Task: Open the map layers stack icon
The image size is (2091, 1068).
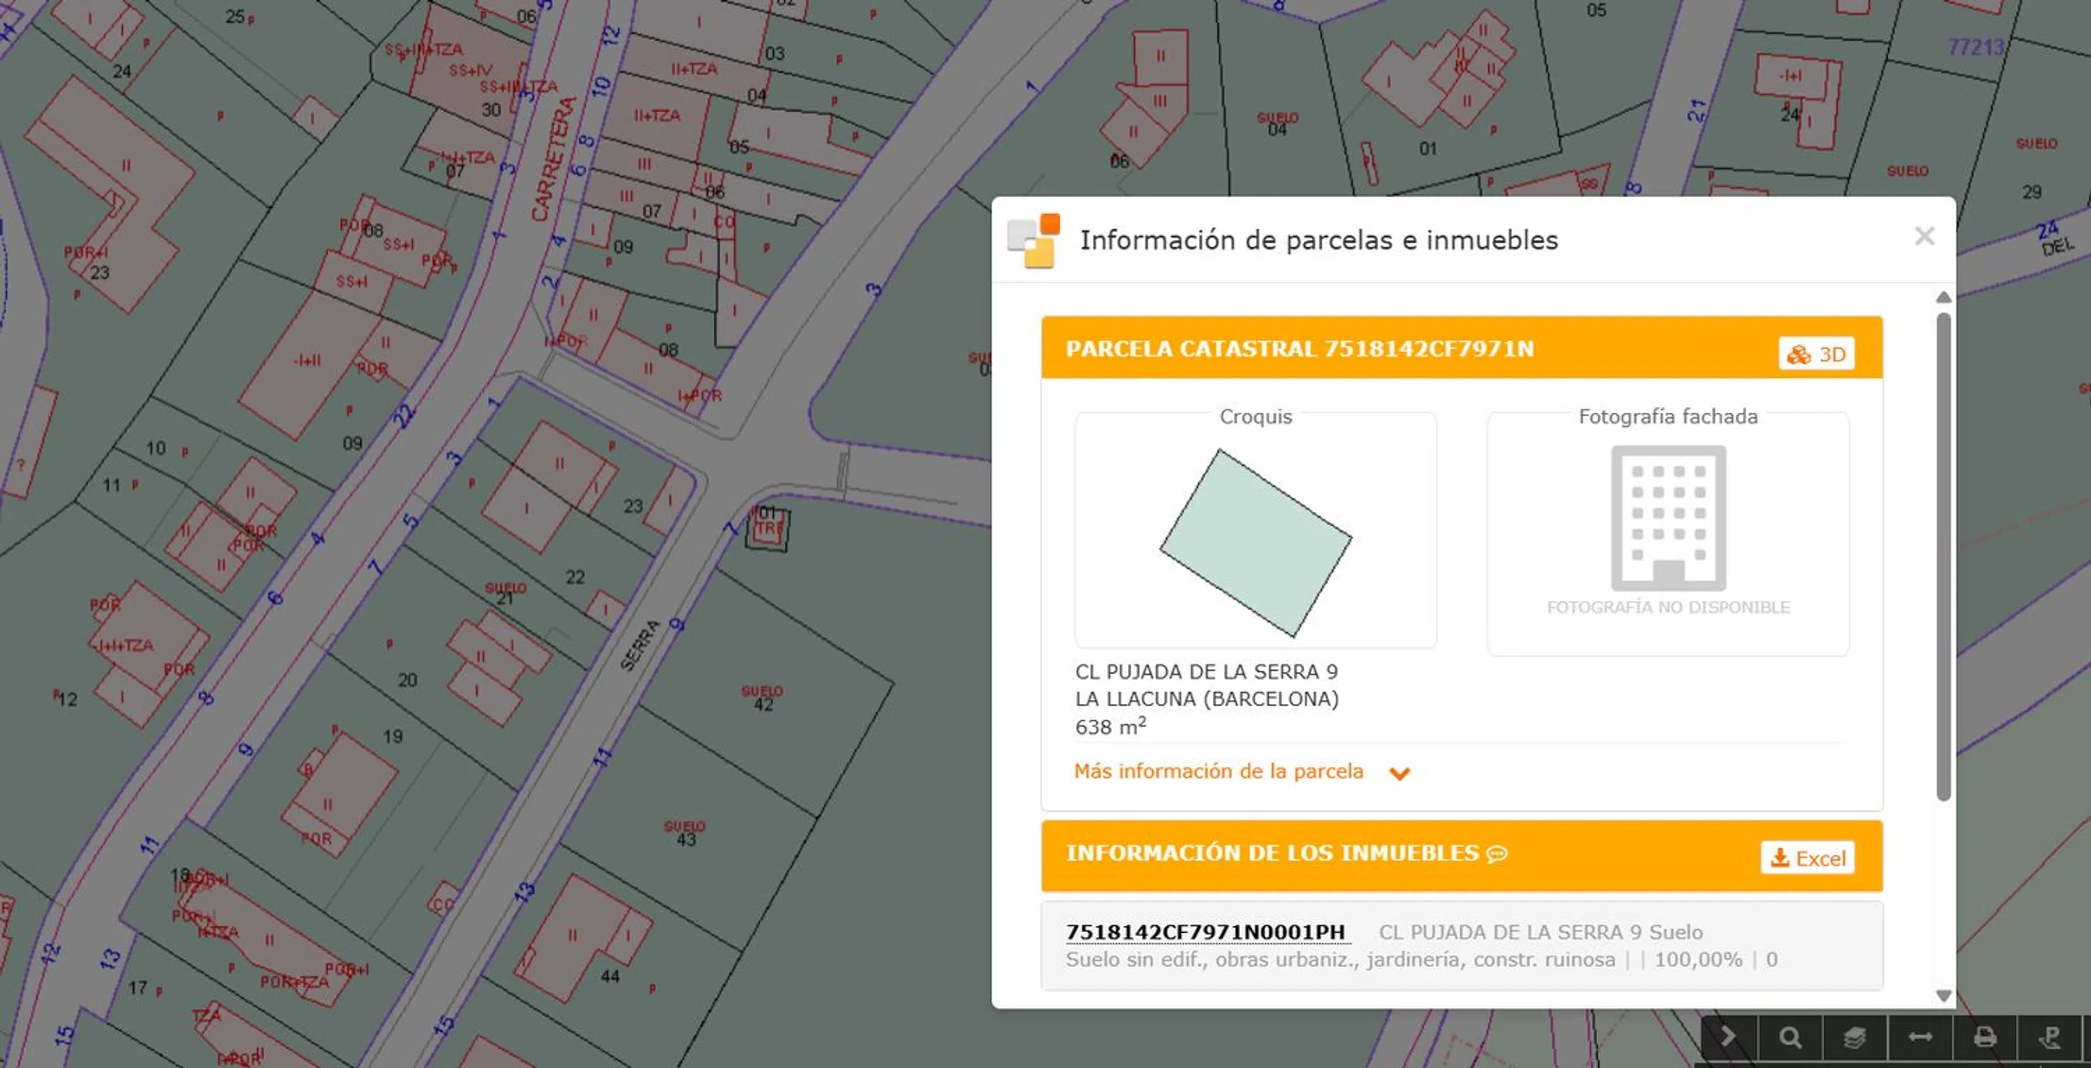Action: point(1855,1037)
